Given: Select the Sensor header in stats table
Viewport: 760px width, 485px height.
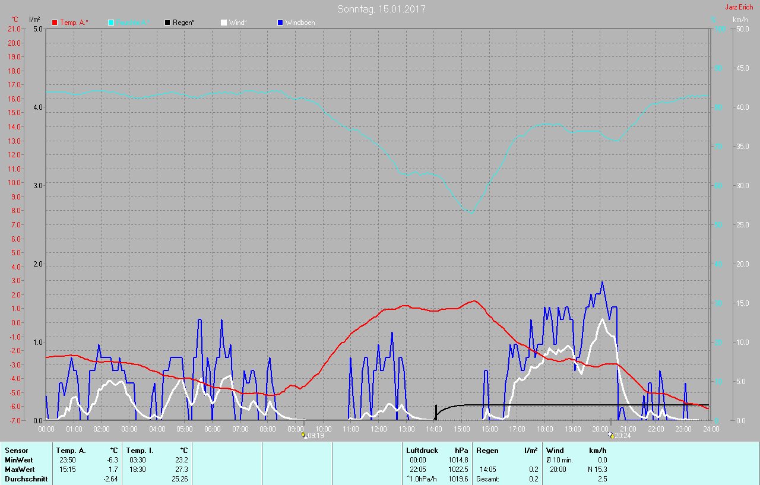Looking at the screenshot, I should pyautogui.click(x=16, y=451).
